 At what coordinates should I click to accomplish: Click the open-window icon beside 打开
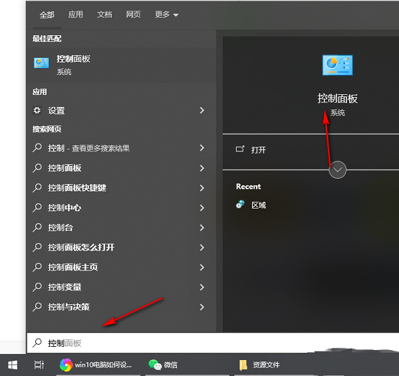click(240, 149)
